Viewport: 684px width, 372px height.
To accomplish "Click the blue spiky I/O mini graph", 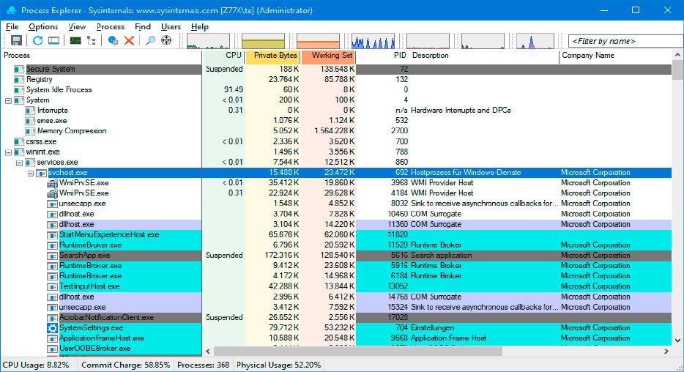I will pyautogui.click(x=373, y=41).
